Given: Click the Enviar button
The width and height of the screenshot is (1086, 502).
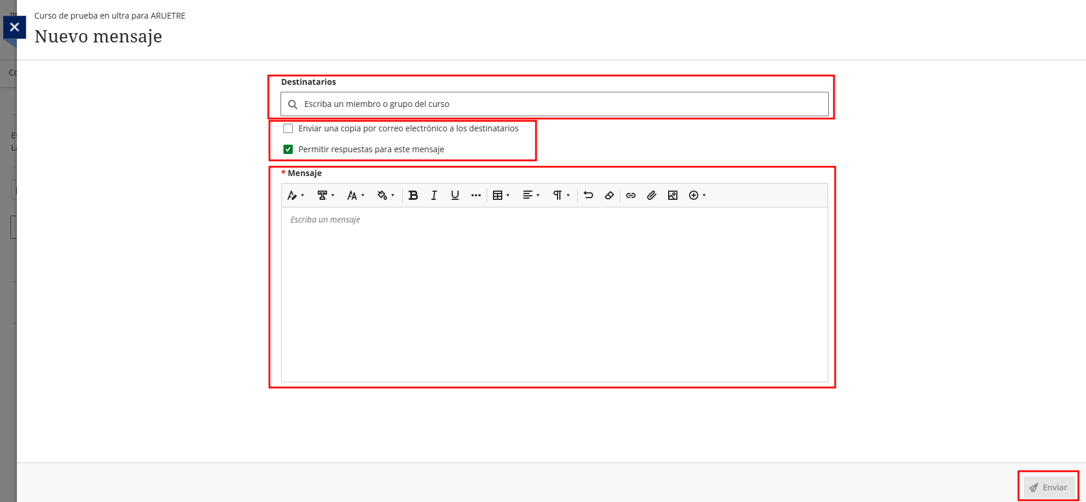Looking at the screenshot, I should [1049, 487].
